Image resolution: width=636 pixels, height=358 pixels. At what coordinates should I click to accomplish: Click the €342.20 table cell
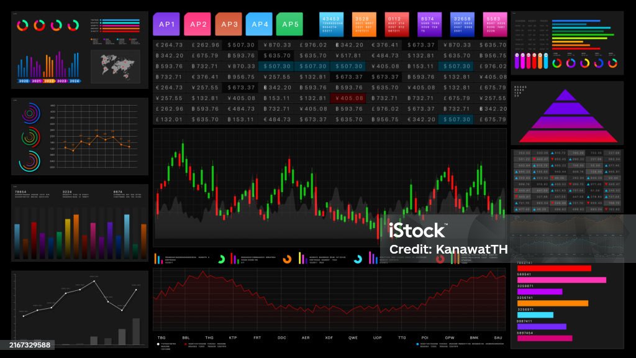pos(421,120)
